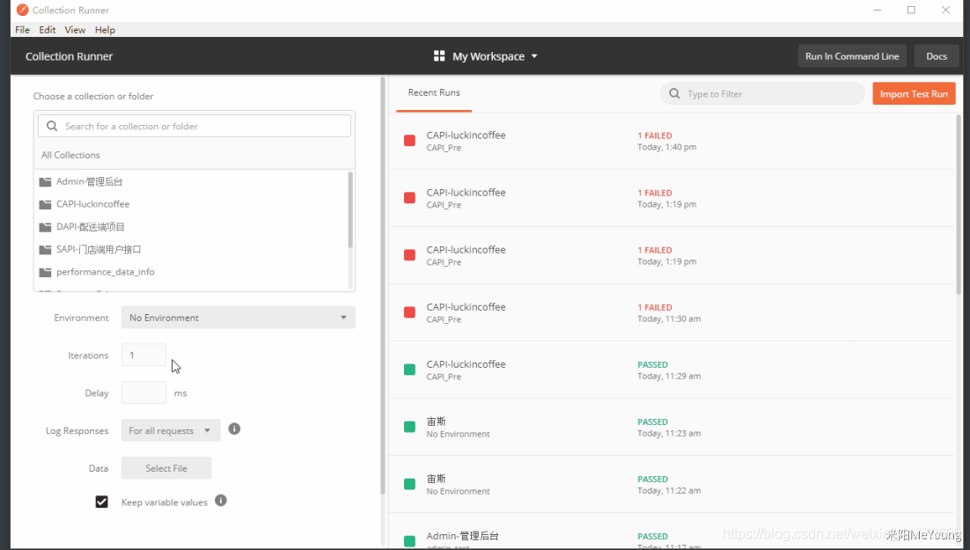
Task: Click All Collections label
Action: pos(70,155)
